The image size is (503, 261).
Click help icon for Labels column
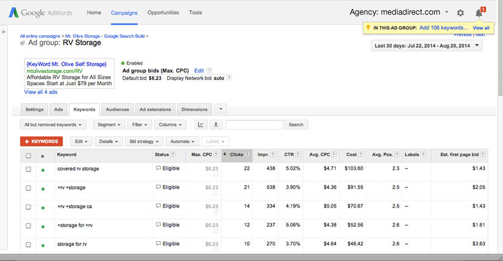[x=423, y=155]
